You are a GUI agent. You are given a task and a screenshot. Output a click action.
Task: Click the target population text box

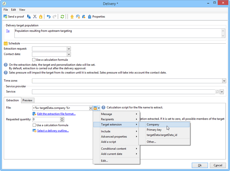[x=118, y=33]
